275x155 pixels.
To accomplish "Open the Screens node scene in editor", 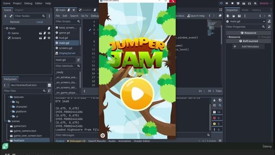I will pyautogui.click(x=40, y=38).
